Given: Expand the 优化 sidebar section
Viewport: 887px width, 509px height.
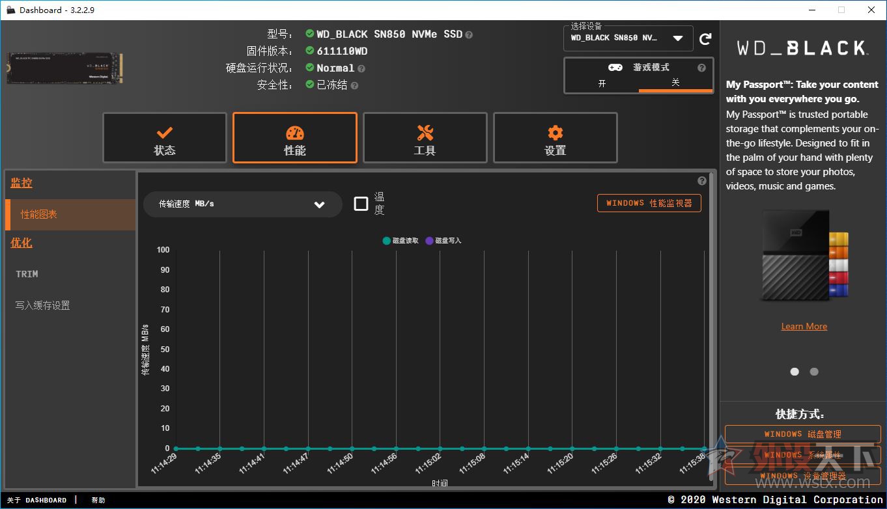Looking at the screenshot, I should (x=21, y=242).
